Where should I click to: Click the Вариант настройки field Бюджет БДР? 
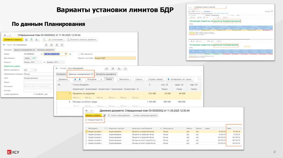[115, 58]
